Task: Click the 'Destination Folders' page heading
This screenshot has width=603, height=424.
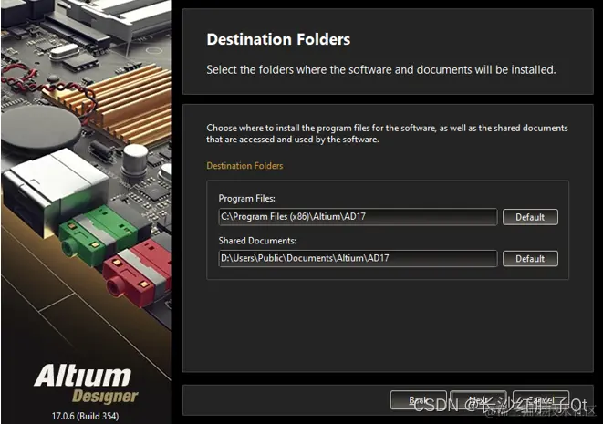Action: point(278,39)
